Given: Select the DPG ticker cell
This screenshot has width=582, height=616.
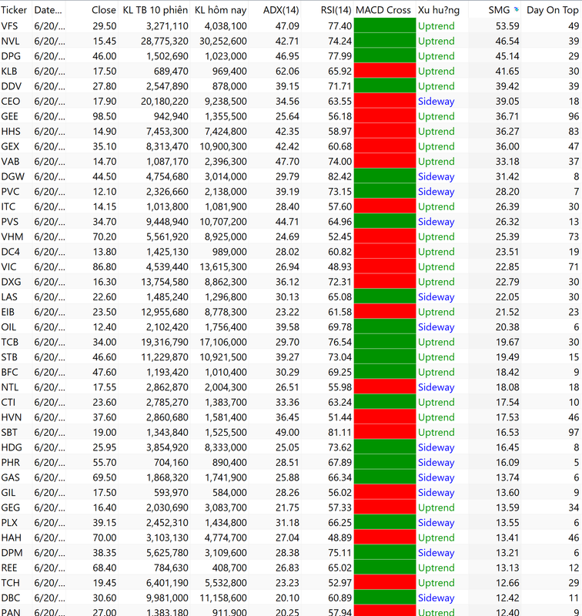Looking at the screenshot, I should tap(11, 56).
